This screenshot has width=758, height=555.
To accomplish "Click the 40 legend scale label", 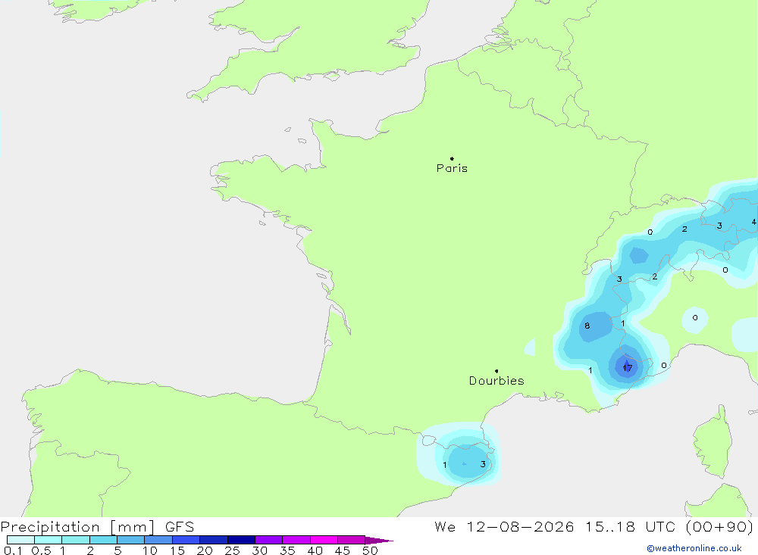I will click(x=315, y=550).
